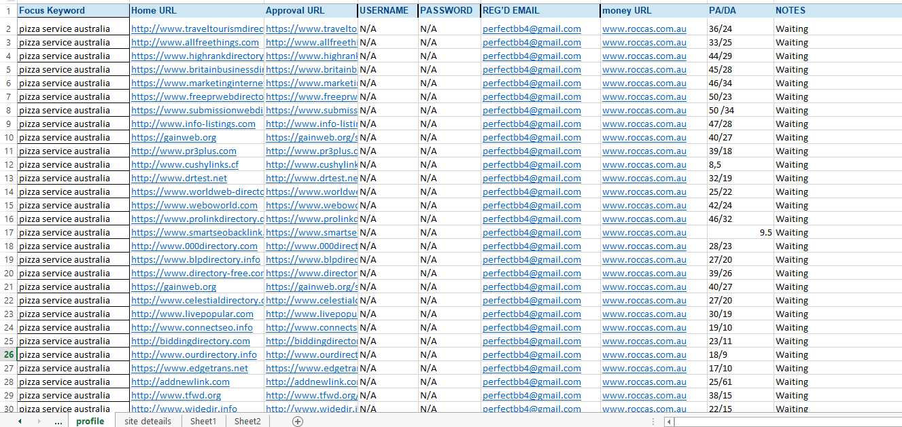Select row 26 by clicking its row header
The height and width of the screenshot is (427, 902).
coord(7,354)
